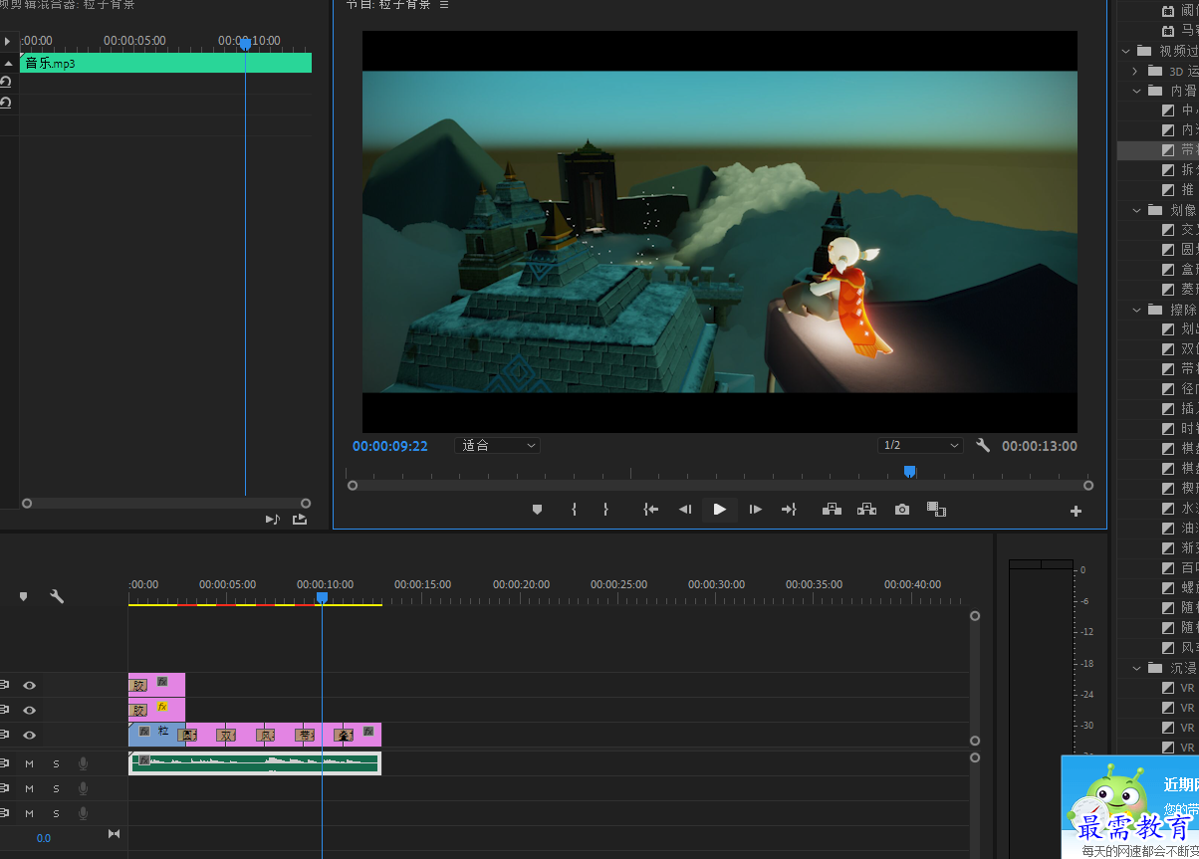Open the program monitor 粒子背景 panel menu
1199x859 pixels.
(444, 5)
